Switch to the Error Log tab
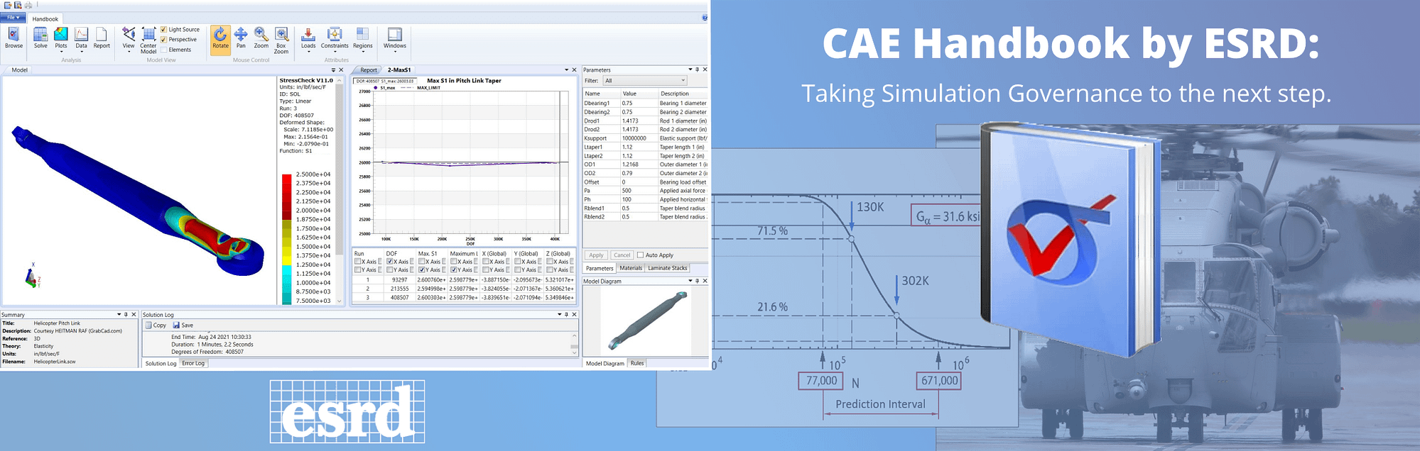This screenshot has height=451, width=1420. 193,363
